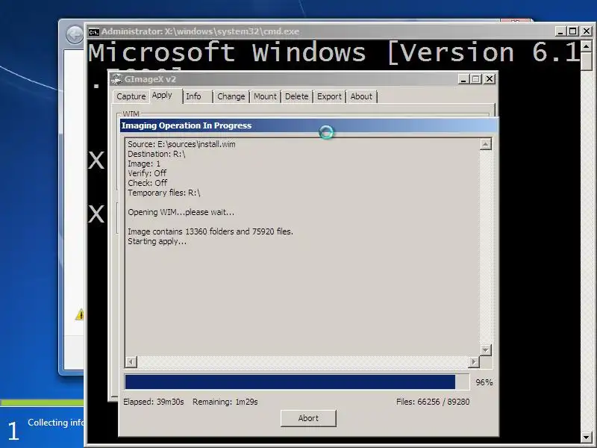
Task: Open the Export tab
Action: point(329,96)
